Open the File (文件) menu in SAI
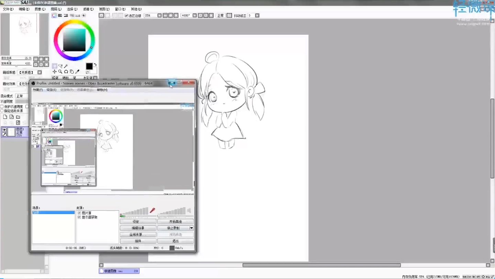 click(8, 9)
